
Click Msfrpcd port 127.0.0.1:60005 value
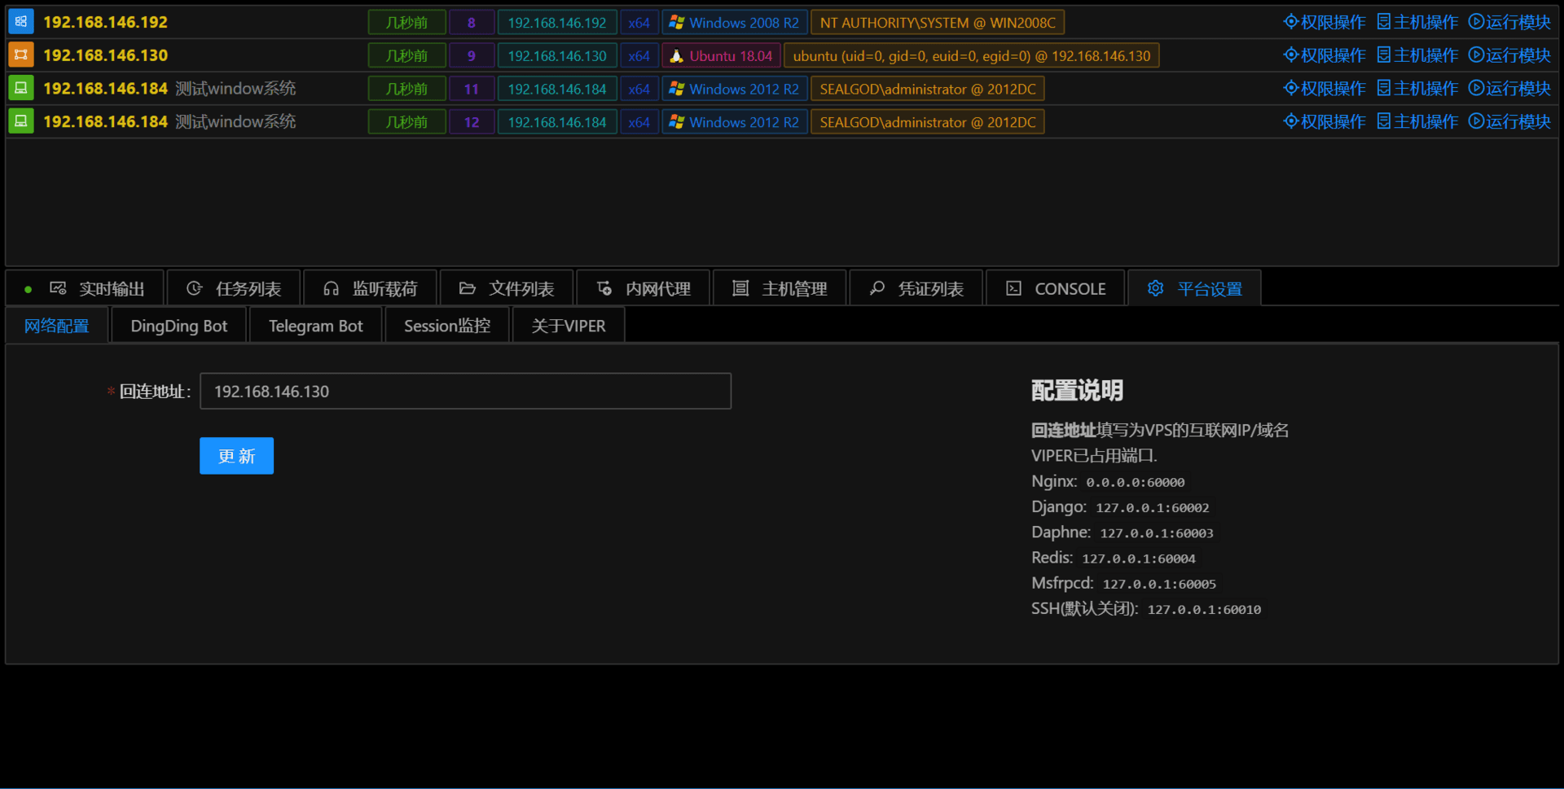click(x=1159, y=584)
